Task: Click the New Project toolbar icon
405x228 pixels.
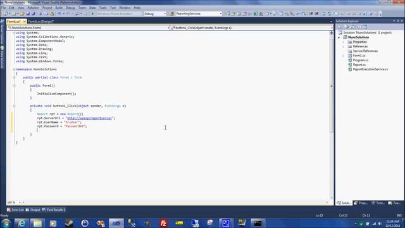Action: point(5,14)
